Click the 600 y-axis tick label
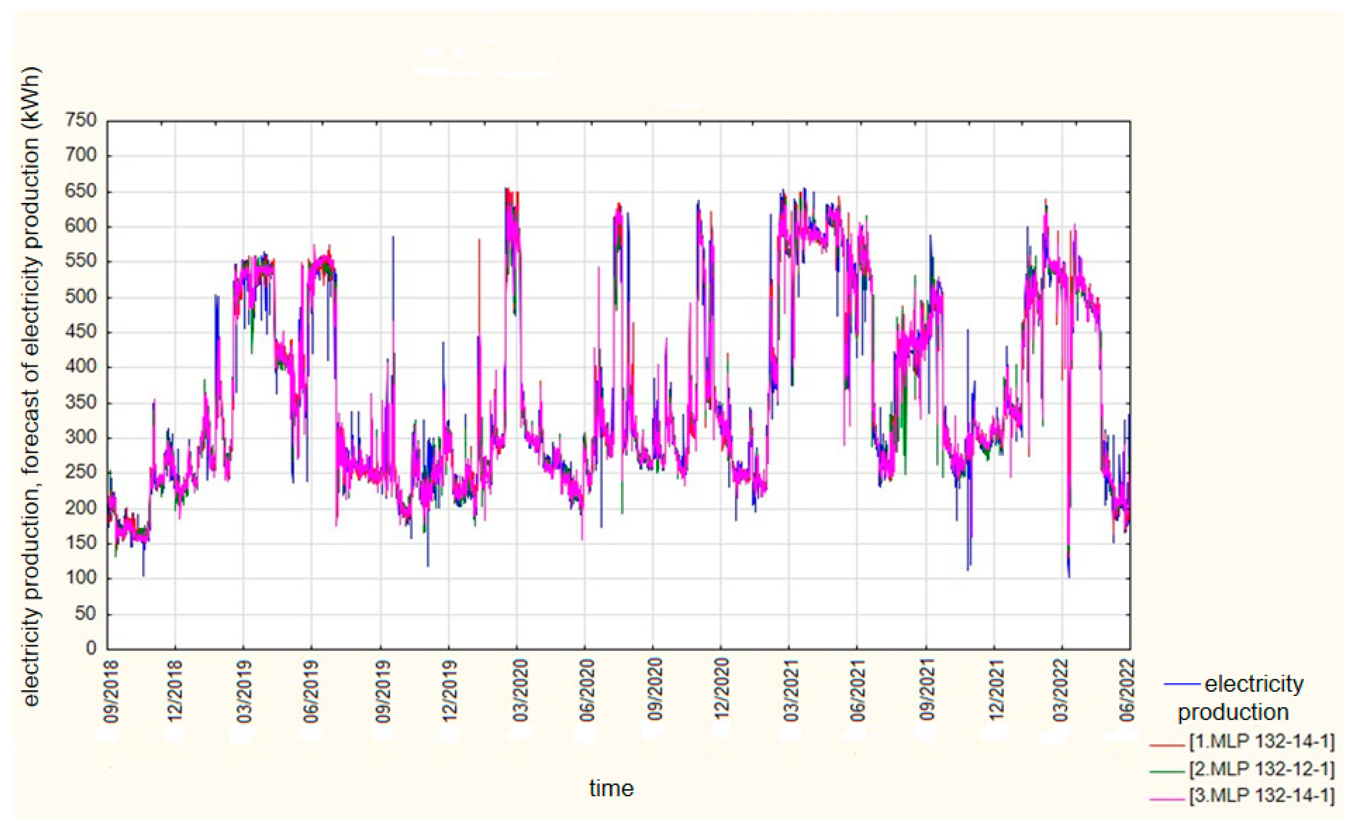The height and width of the screenshot is (826, 1351). (x=80, y=225)
